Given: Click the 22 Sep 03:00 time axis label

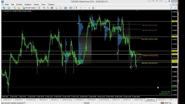Looking at the screenshot, I should tap(136, 96).
